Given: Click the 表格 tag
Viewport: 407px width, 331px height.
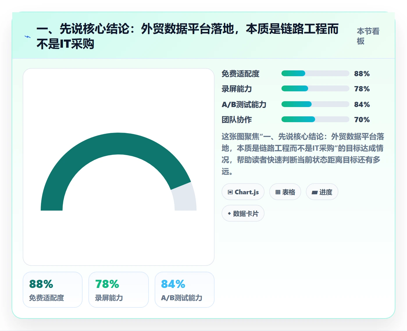Looking at the screenshot, I should [x=285, y=192].
